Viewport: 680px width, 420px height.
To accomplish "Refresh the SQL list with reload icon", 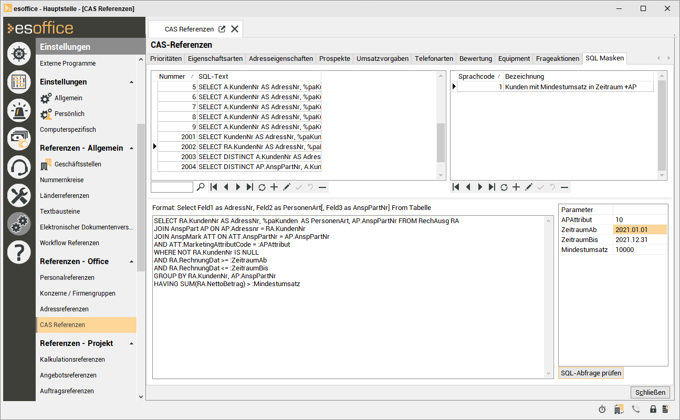I will (x=262, y=187).
